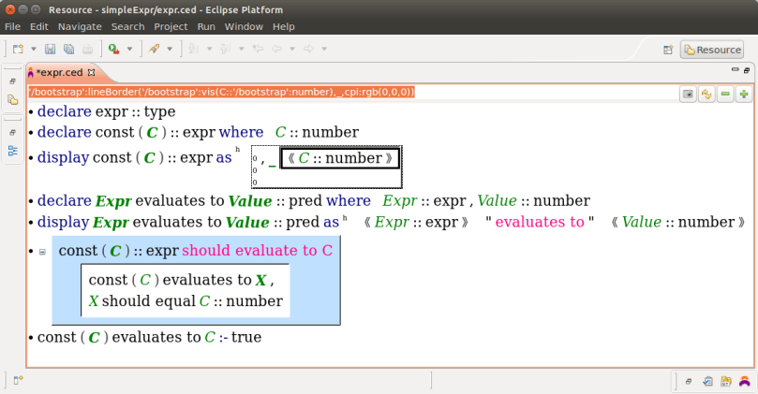Open the Project menu

(171, 27)
